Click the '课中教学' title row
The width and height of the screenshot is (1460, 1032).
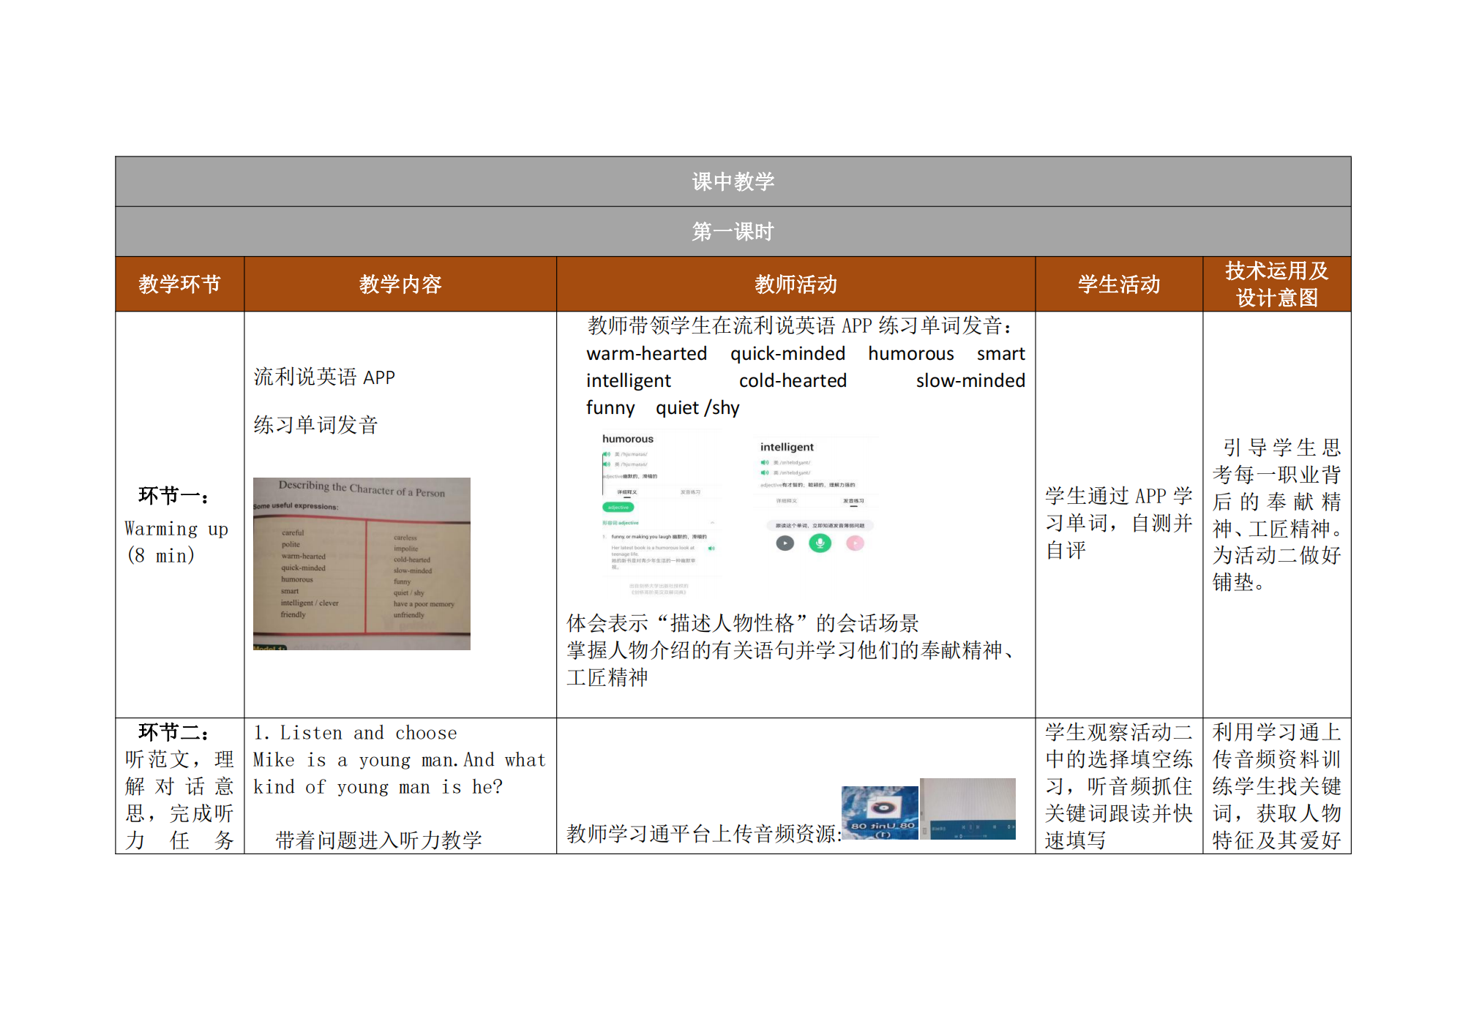pyautogui.click(x=733, y=181)
